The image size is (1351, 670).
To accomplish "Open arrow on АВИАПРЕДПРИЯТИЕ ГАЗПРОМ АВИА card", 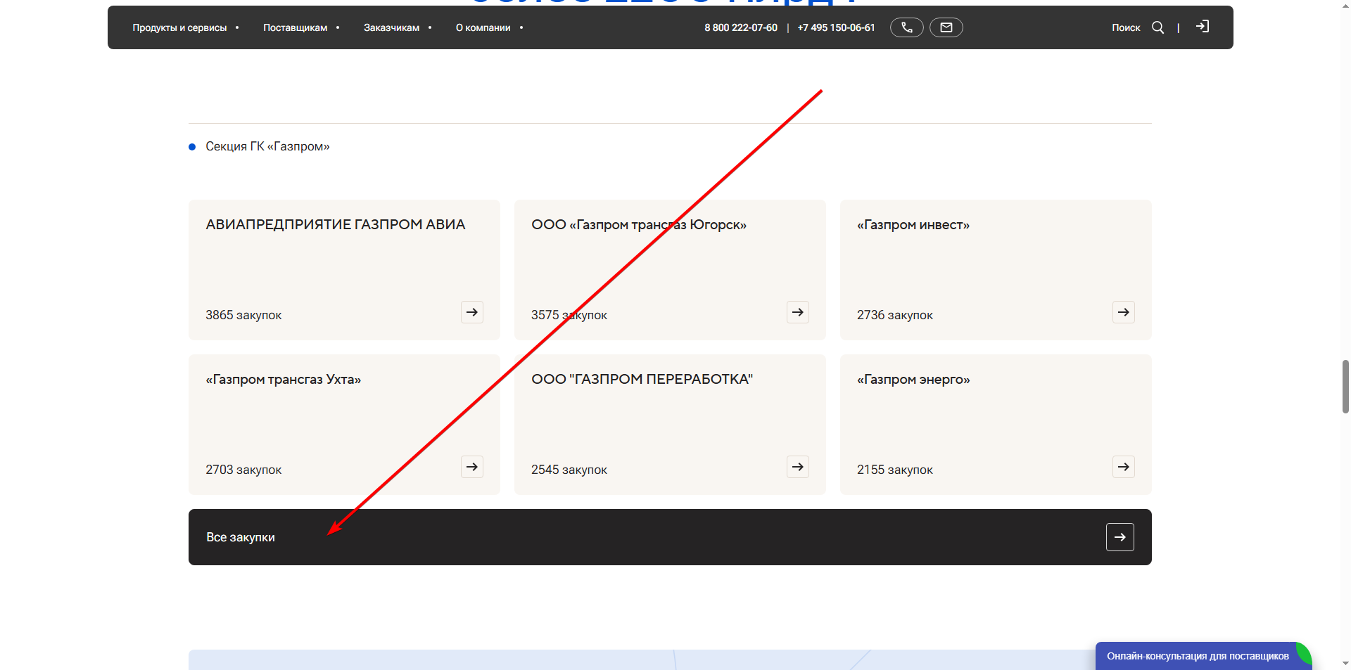I will pyautogui.click(x=472, y=312).
